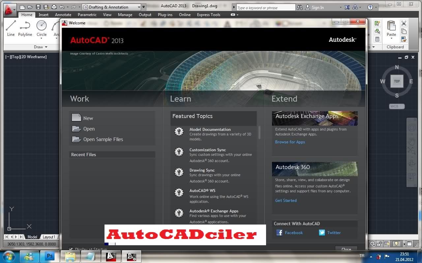Select the Layout1 drawing tab
This screenshot has height=263, width=422.
49,237
